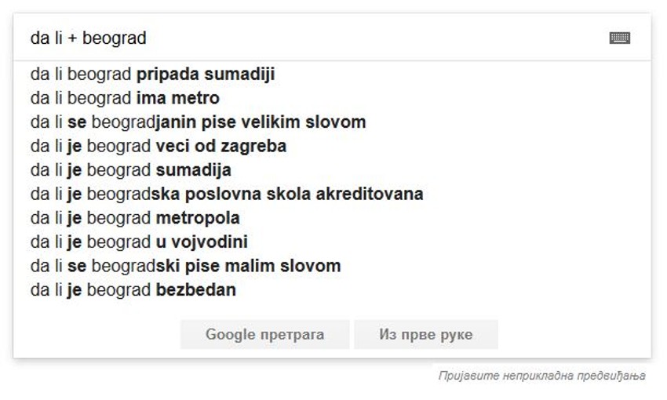Pick 'beograd veci od zagreba' suggestion
The height and width of the screenshot is (400, 667).
pos(159,146)
